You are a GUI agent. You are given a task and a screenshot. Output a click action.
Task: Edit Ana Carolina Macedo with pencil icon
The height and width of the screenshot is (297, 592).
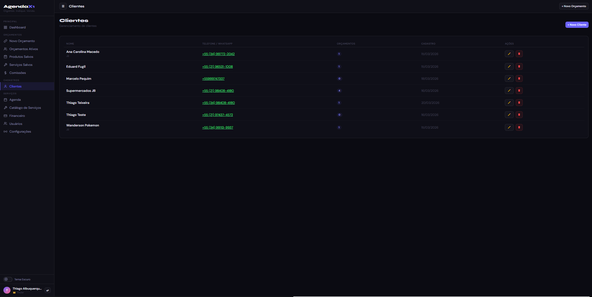509,54
